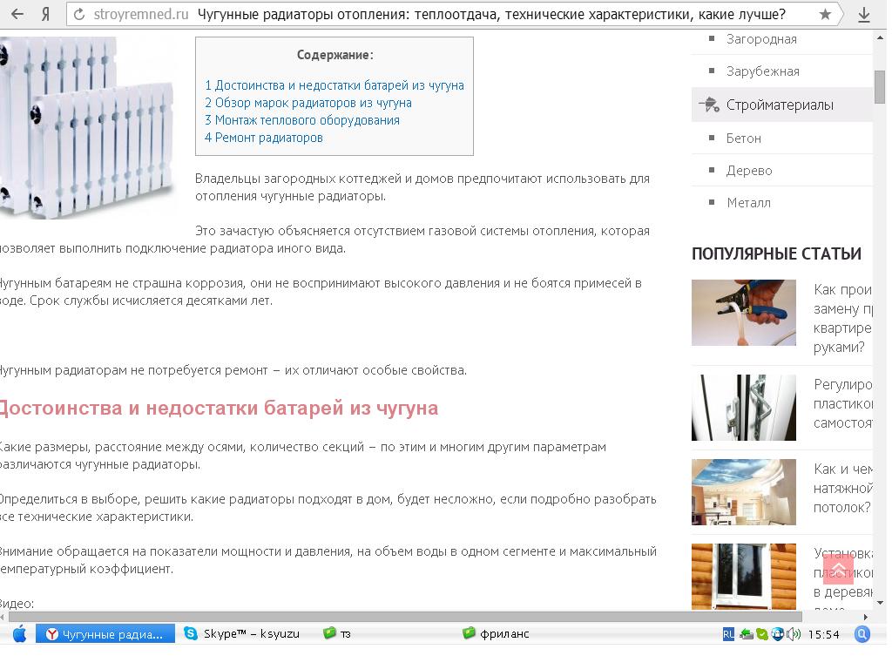Screen dimensions: 892x669
Task: Open the wire stripper article thumbnail
Action: coord(744,313)
